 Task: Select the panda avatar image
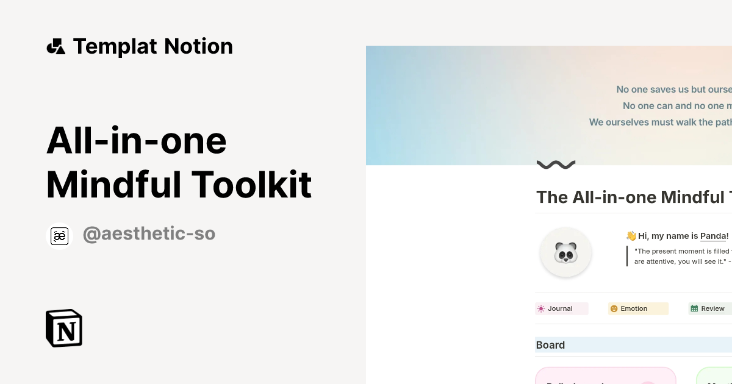tap(565, 252)
